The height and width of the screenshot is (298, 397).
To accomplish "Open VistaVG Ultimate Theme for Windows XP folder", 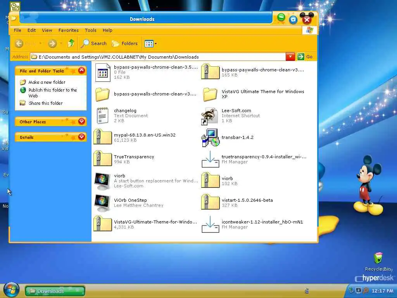I will [x=210, y=94].
